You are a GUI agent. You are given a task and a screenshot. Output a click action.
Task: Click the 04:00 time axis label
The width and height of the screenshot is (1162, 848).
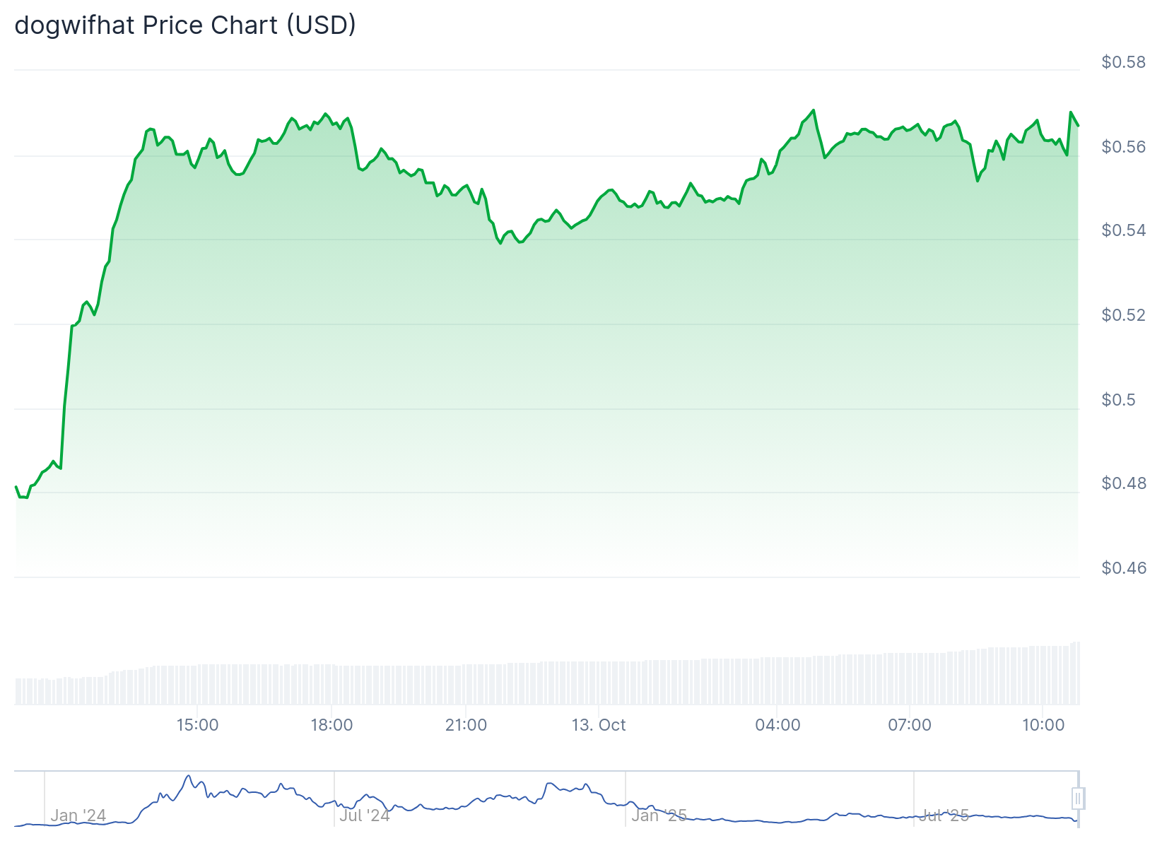[x=777, y=725]
